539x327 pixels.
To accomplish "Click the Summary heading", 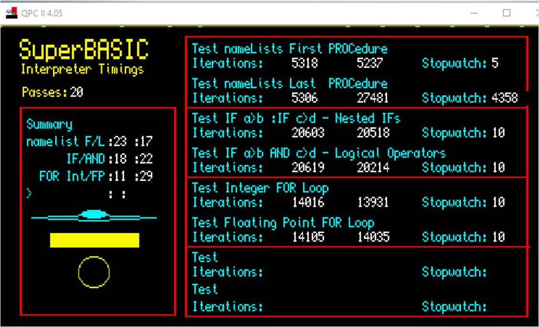I will pos(49,124).
